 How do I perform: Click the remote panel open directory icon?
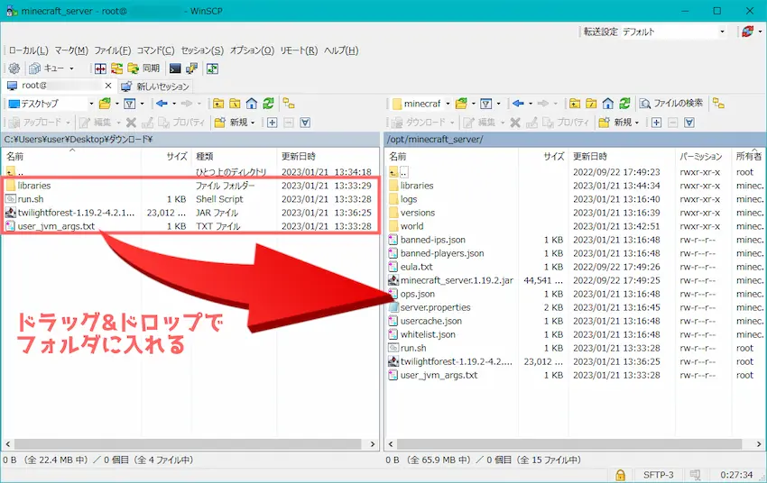click(461, 104)
